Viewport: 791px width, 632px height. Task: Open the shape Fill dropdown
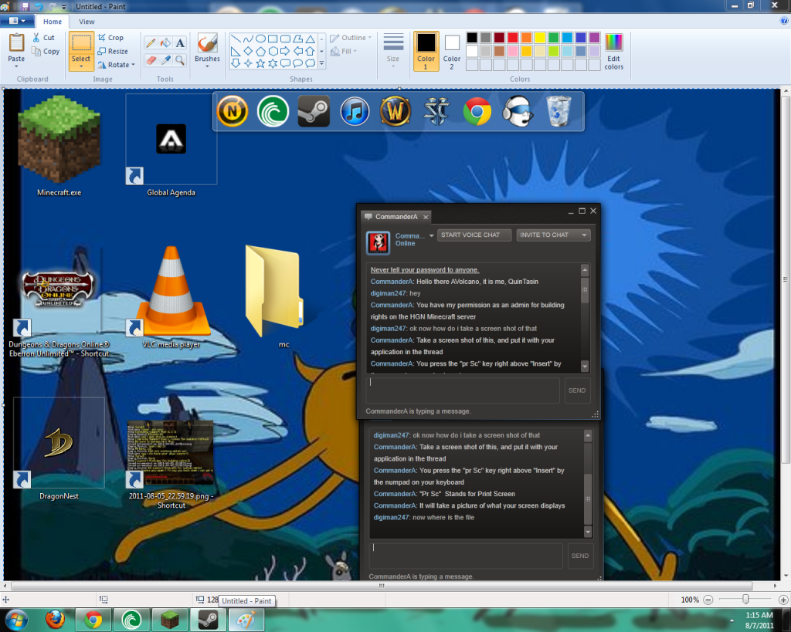point(344,52)
